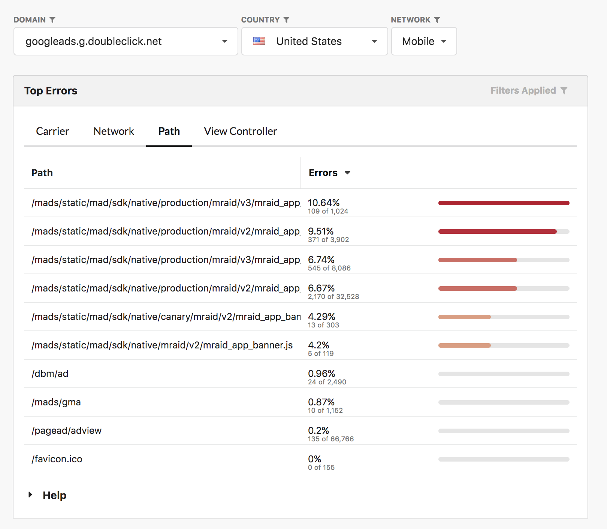Click the /favicon.ico path entry
Screen dimensions: 607x529
57,459
